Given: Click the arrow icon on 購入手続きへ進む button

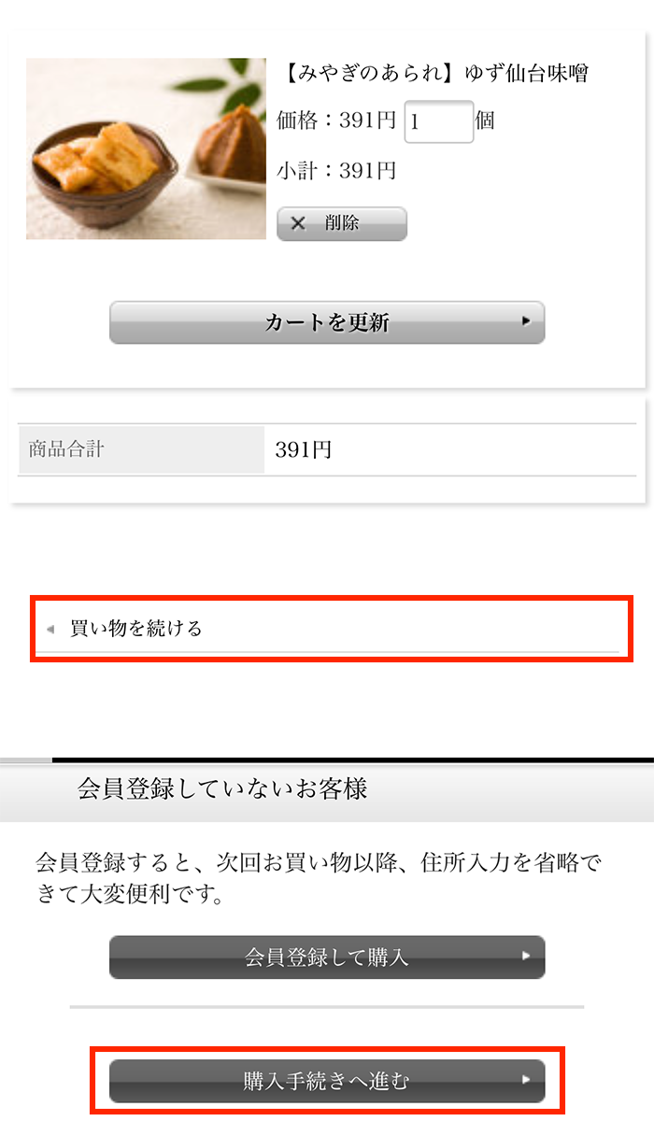Looking at the screenshot, I should [x=526, y=1080].
